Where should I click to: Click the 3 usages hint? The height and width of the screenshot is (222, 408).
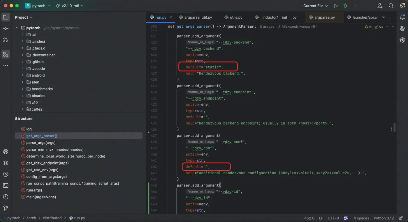[267, 26]
